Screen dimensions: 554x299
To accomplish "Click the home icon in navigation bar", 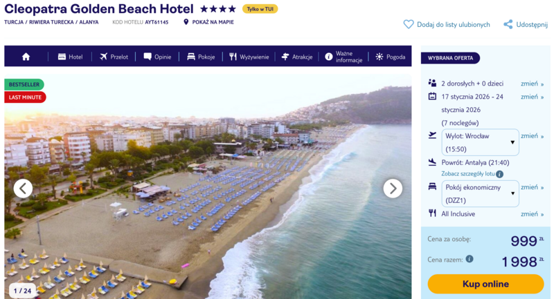I will [x=26, y=57].
